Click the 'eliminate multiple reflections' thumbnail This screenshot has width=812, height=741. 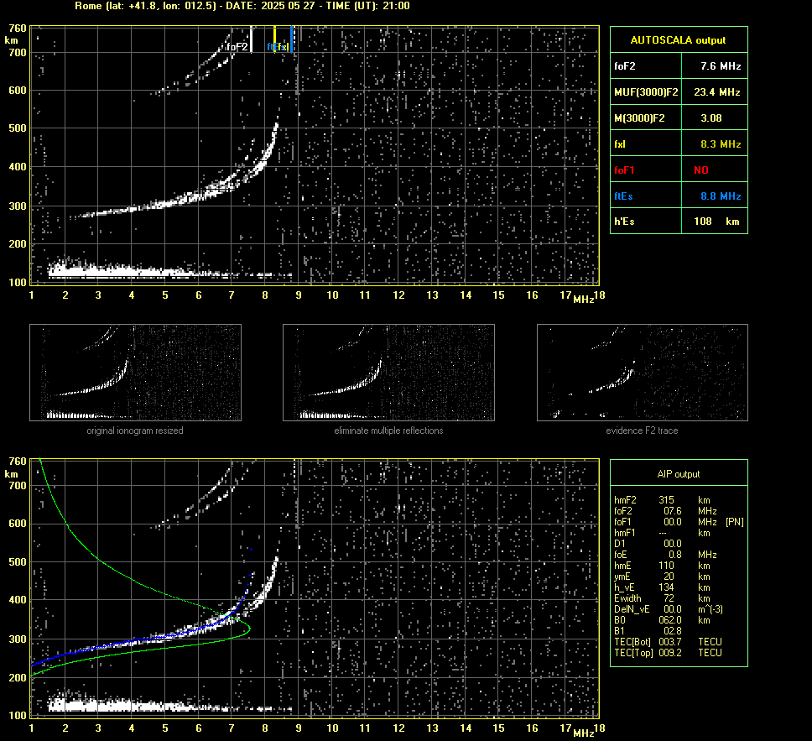pyautogui.click(x=388, y=373)
